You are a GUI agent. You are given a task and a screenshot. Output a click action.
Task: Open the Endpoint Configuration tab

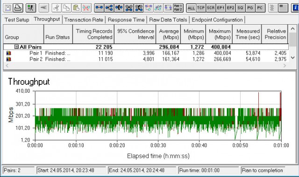217,20
